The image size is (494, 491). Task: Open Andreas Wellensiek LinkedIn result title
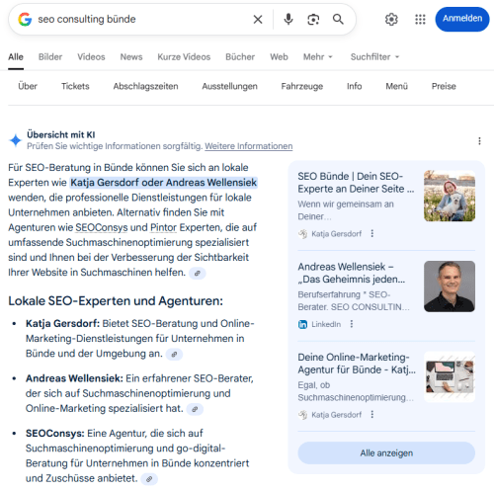(352, 273)
